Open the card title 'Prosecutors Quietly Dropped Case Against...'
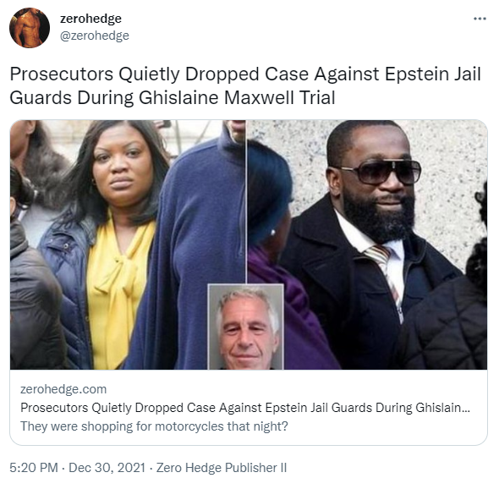The width and height of the screenshot is (499, 489). point(245,408)
